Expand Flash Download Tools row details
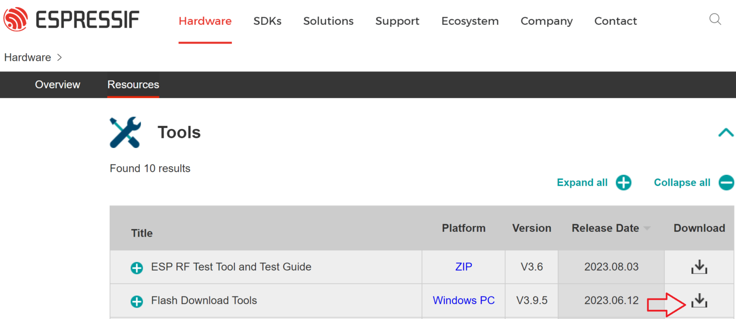This screenshot has width=736, height=319. (x=137, y=301)
